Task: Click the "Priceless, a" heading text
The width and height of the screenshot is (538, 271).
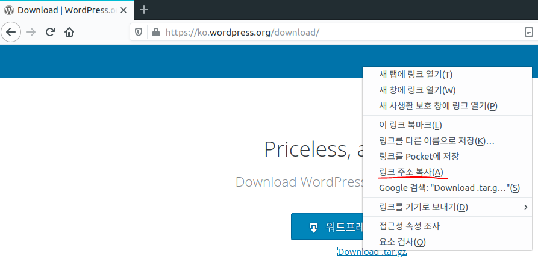Action: [313, 149]
